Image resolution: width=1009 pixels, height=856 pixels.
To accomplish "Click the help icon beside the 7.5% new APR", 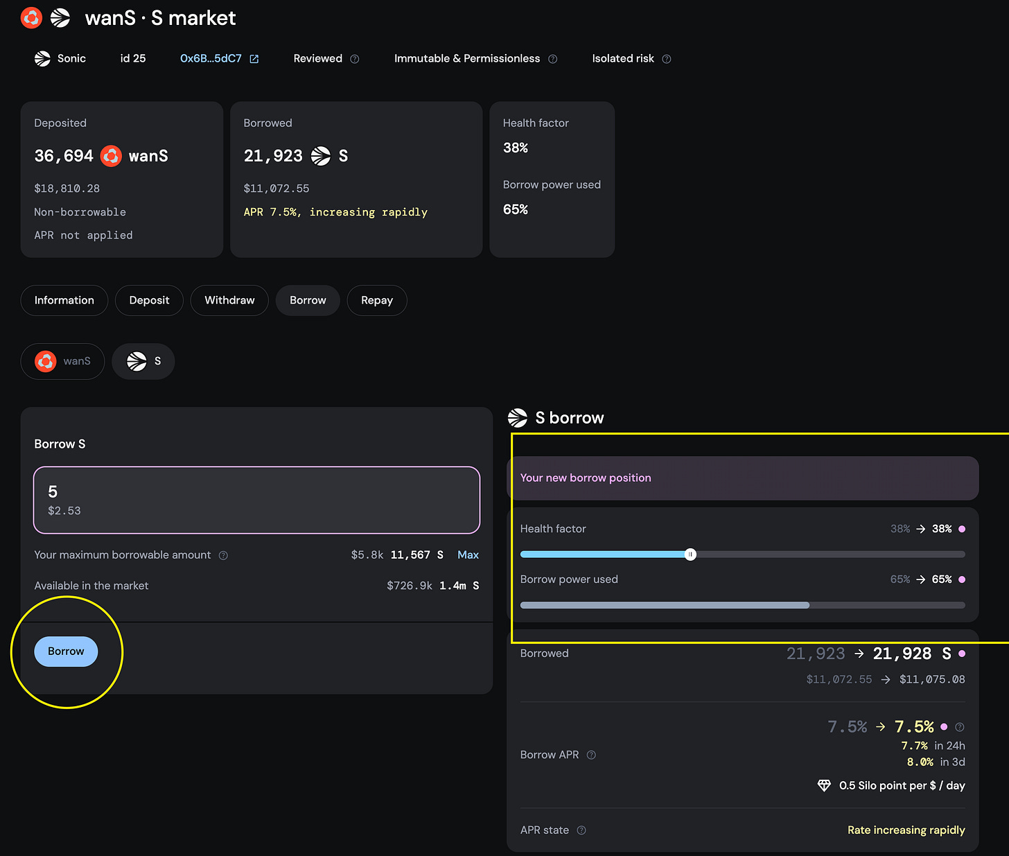I will [x=960, y=727].
